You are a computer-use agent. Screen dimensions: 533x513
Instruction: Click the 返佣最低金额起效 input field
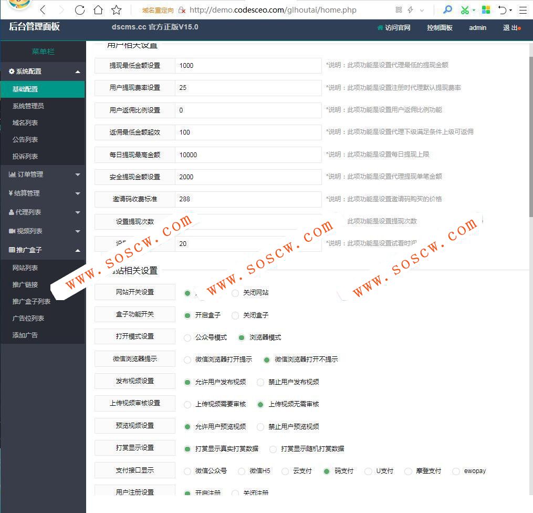(x=248, y=132)
